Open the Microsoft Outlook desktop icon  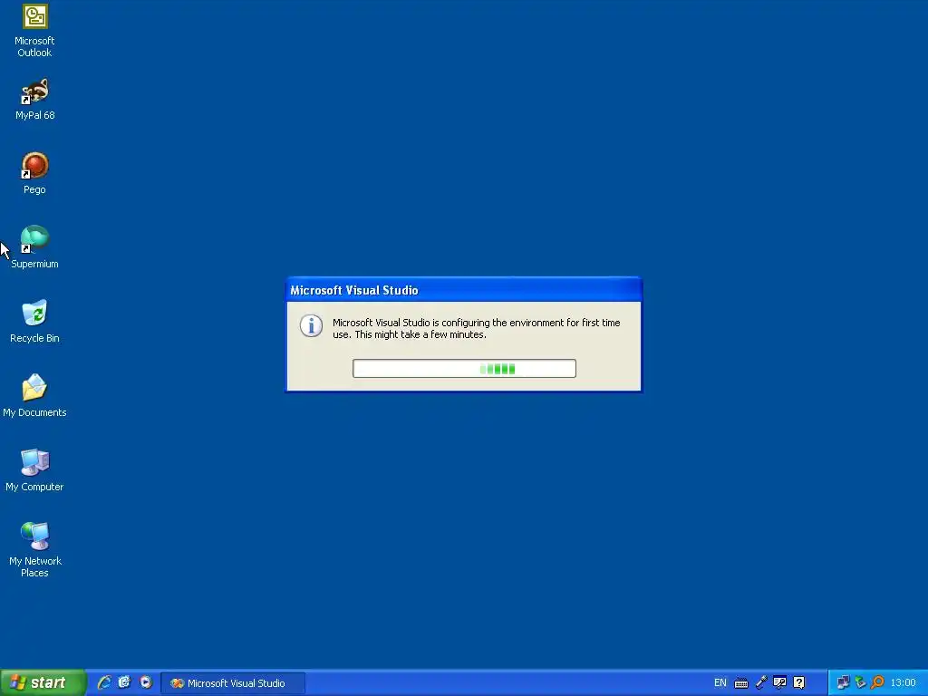click(34, 30)
